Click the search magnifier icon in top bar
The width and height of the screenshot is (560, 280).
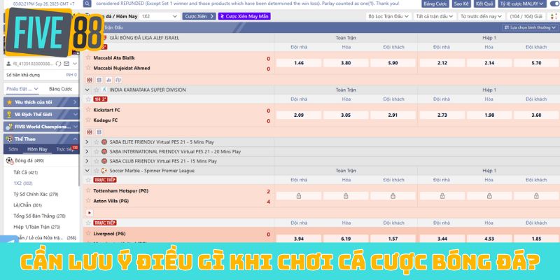(x=87, y=3)
